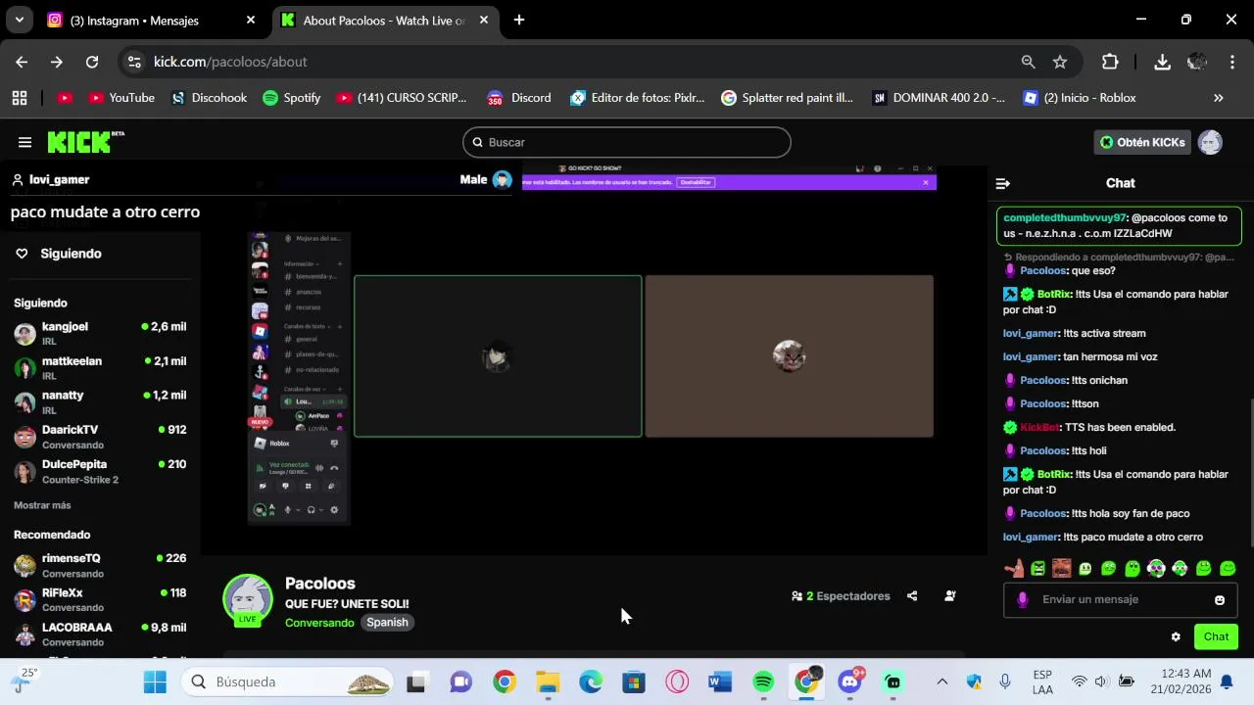Screen dimensions: 1254x705
Task: Open Kick hamburger sidebar menu
Action: (25, 142)
